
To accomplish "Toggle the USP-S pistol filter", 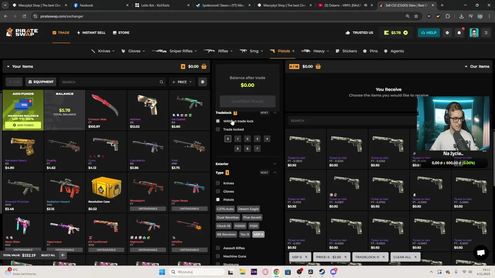I will click(258, 234).
